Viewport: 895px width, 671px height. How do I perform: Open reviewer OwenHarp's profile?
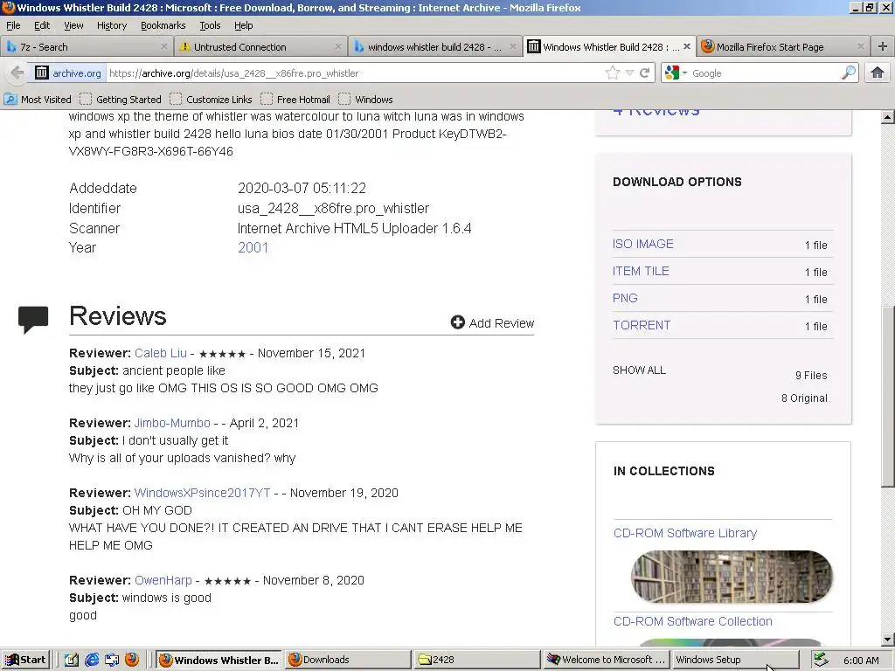(x=163, y=580)
